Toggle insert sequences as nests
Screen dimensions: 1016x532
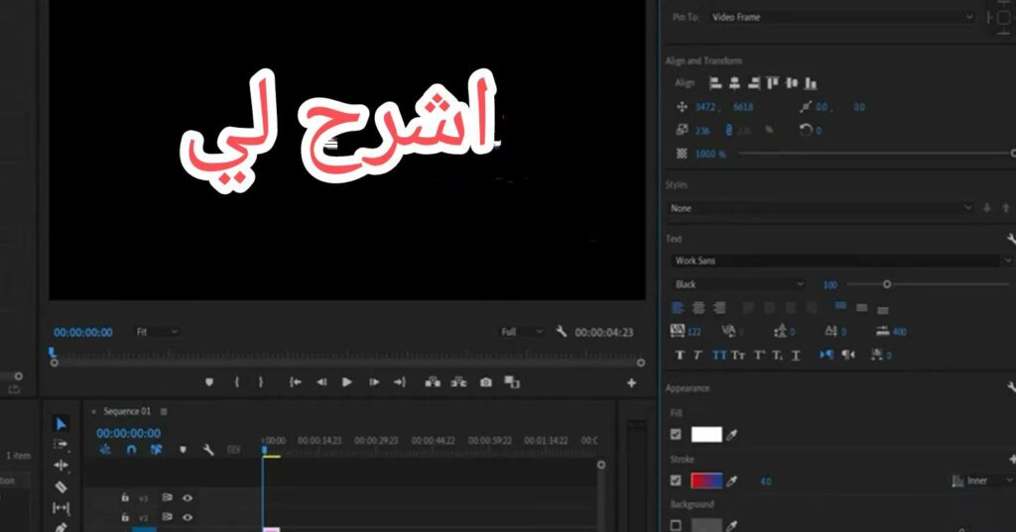coord(105,449)
